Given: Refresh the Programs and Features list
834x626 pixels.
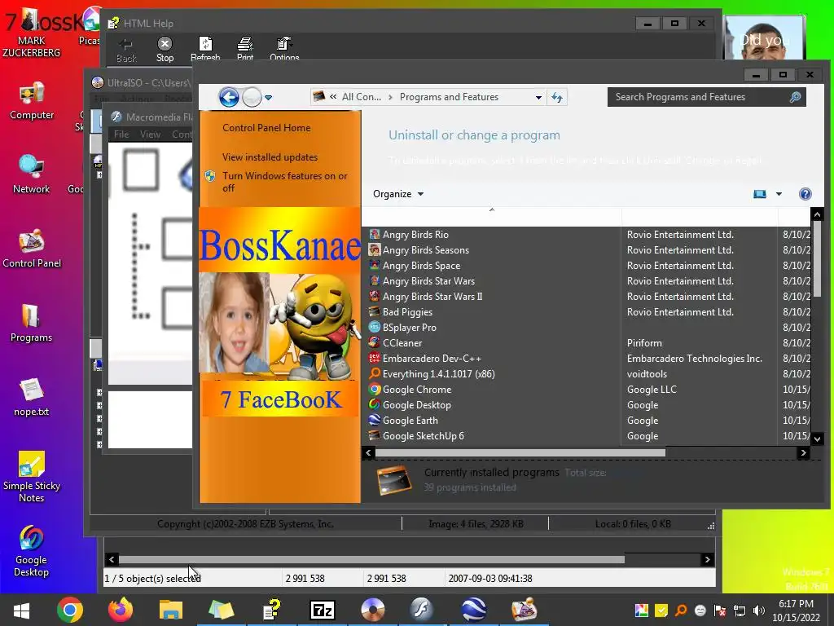Looking at the screenshot, I should click(557, 97).
